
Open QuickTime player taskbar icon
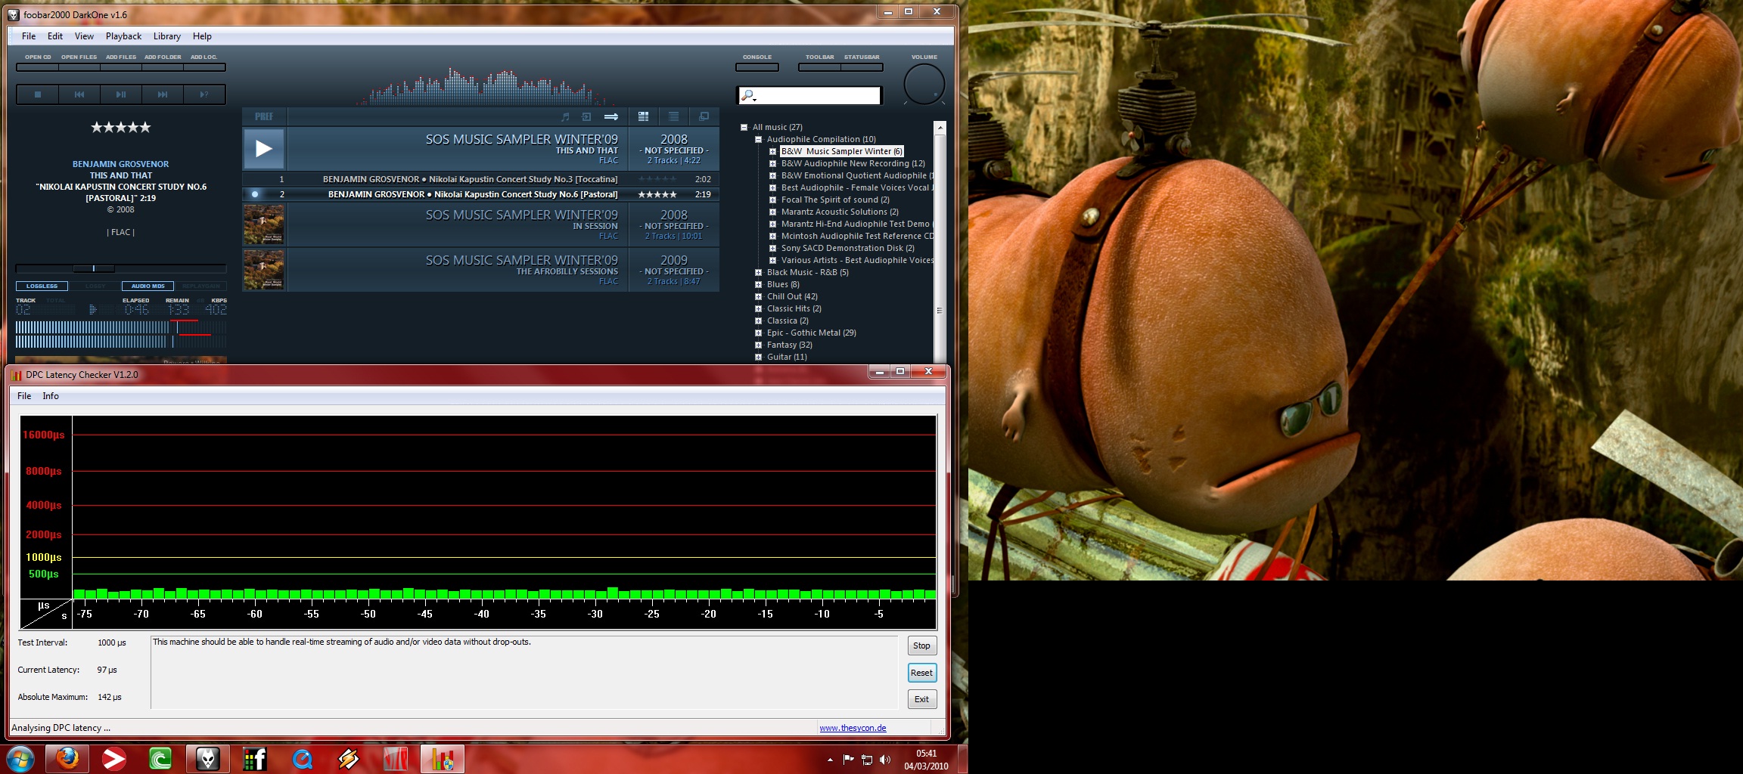(302, 758)
